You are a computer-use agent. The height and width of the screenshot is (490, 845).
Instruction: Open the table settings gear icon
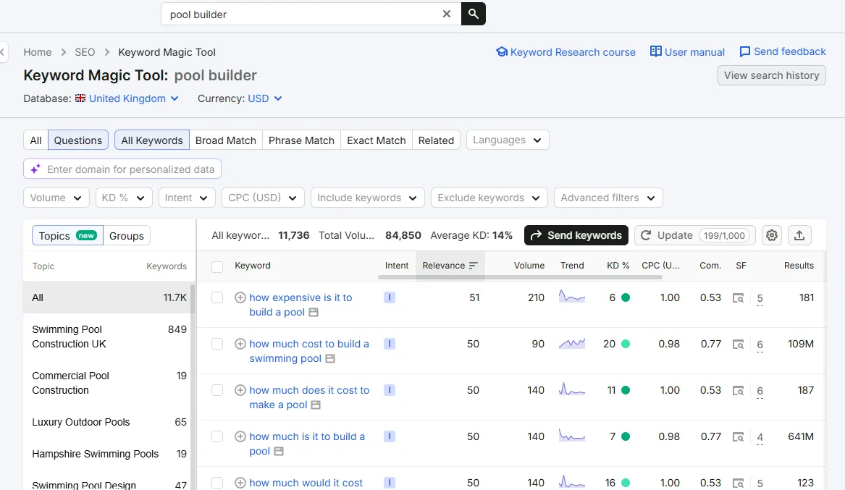click(x=772, y=235)
